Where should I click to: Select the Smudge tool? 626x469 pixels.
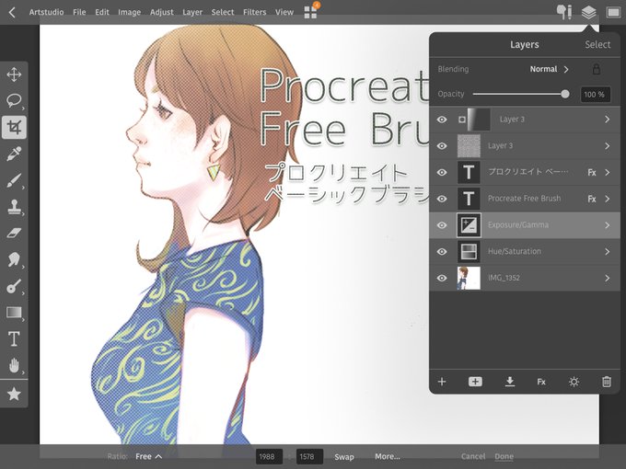click(14, 259)
